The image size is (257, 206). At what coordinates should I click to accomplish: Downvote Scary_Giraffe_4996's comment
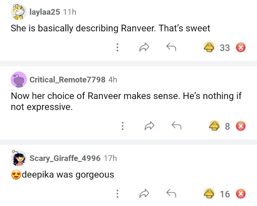click(240, 194)
